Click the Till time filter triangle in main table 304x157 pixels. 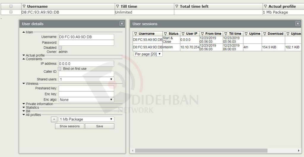coord(118,6)
